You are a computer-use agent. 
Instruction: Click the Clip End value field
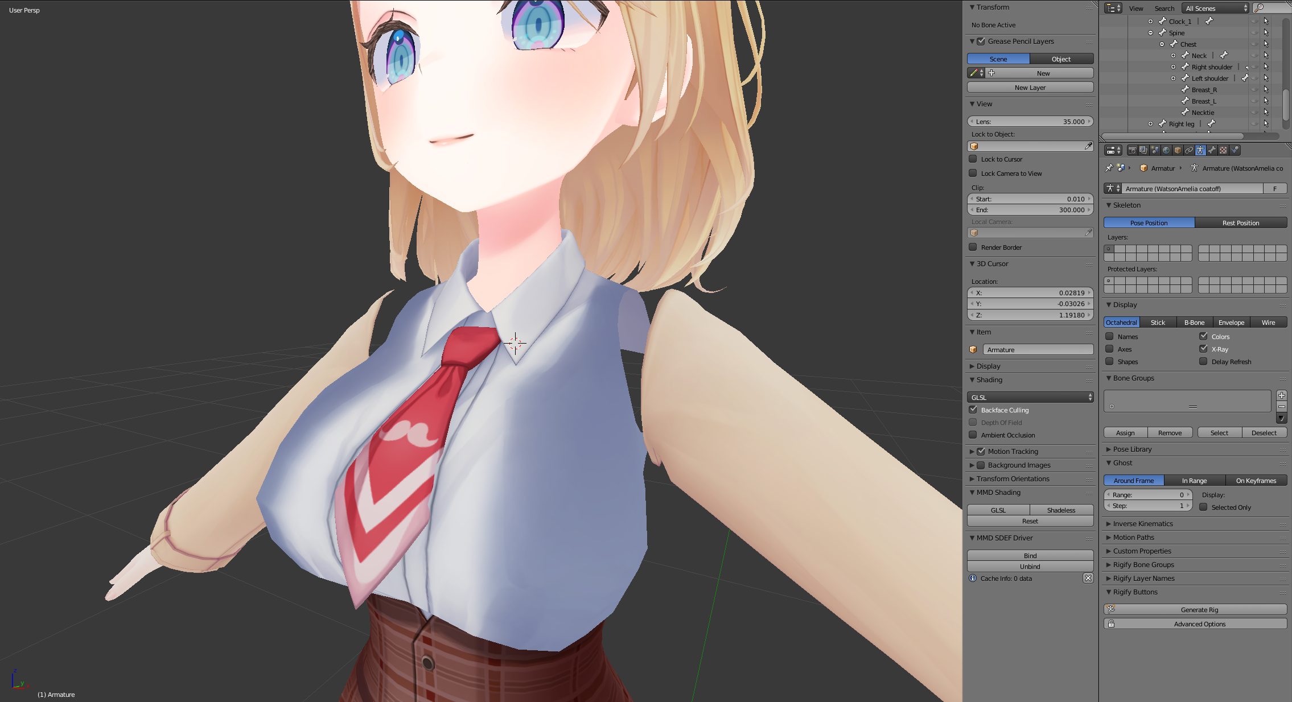point(1030,209)
